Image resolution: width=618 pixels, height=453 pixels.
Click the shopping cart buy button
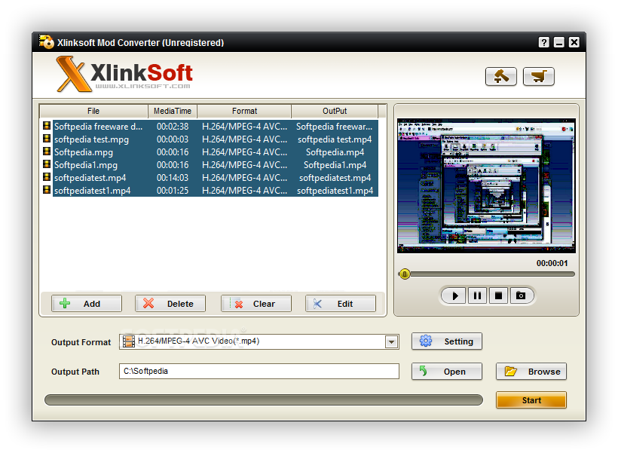538,76
